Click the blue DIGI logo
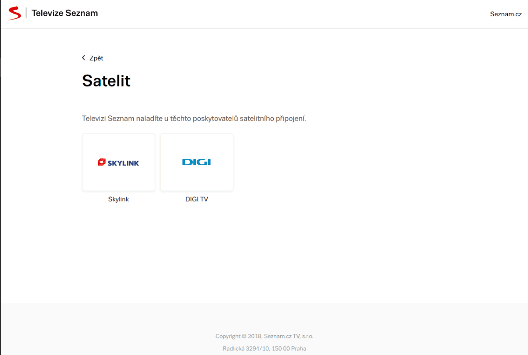 click(x=196, y=162)
